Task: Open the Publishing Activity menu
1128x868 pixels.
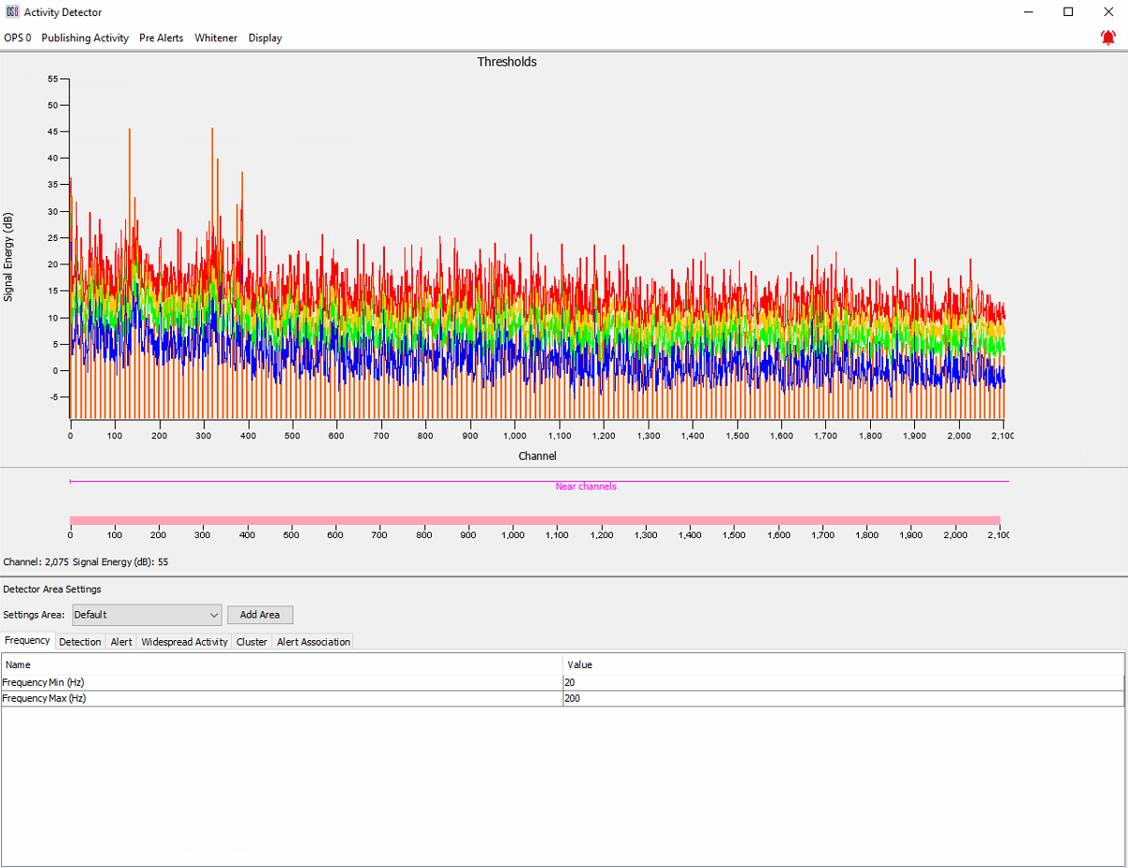Action: pos(85,38)
